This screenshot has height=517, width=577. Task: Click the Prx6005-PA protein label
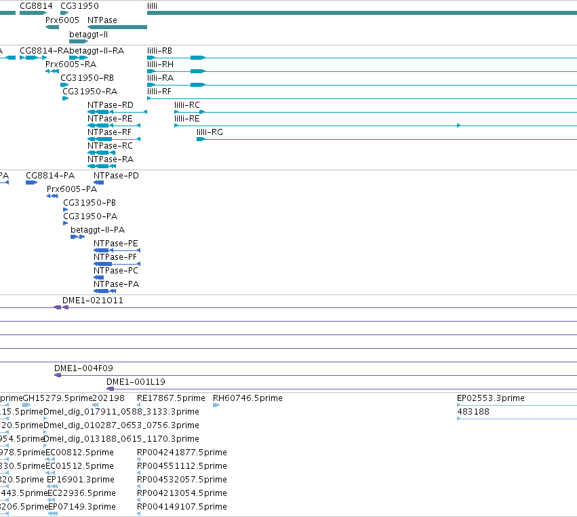72,189
